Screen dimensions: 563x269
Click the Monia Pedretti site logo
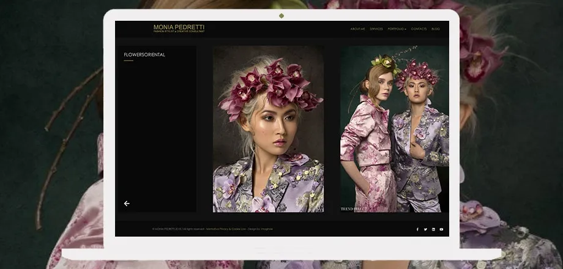179,28
